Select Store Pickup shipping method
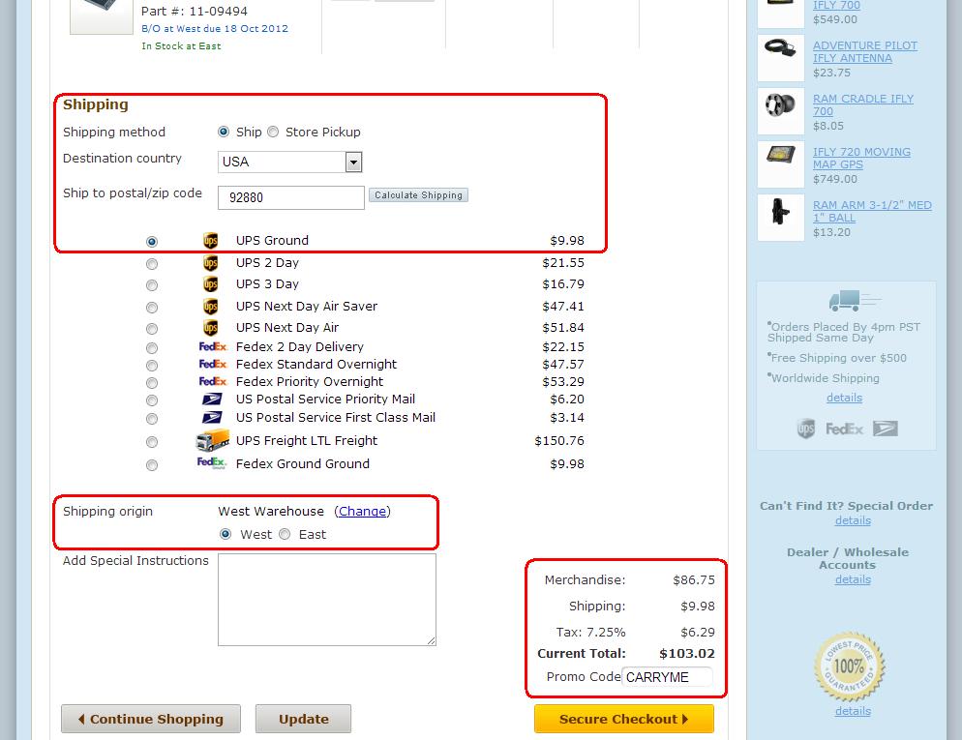Image resolution: width=962 pixels, height=740 pixels. [x=273, y=133]
